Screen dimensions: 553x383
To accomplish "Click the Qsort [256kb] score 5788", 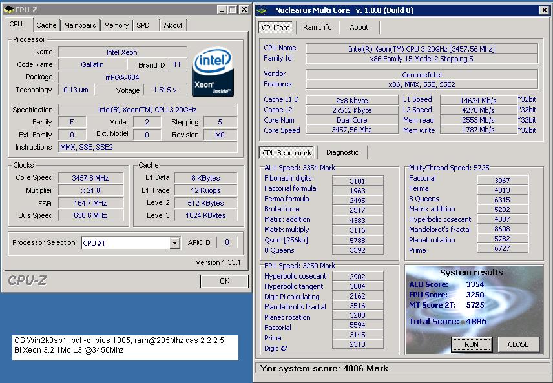I will pos(358,240).
